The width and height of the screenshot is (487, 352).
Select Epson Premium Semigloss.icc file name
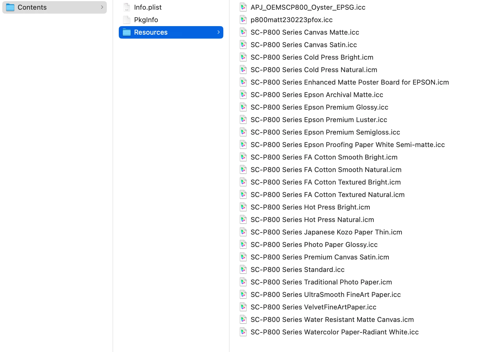click(325, 132)
